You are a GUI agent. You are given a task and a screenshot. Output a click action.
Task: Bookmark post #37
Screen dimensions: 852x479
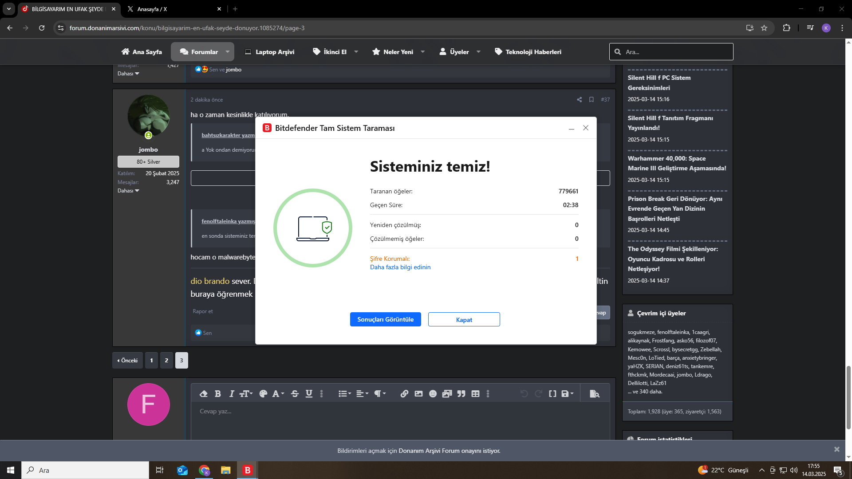pos(592,100)
